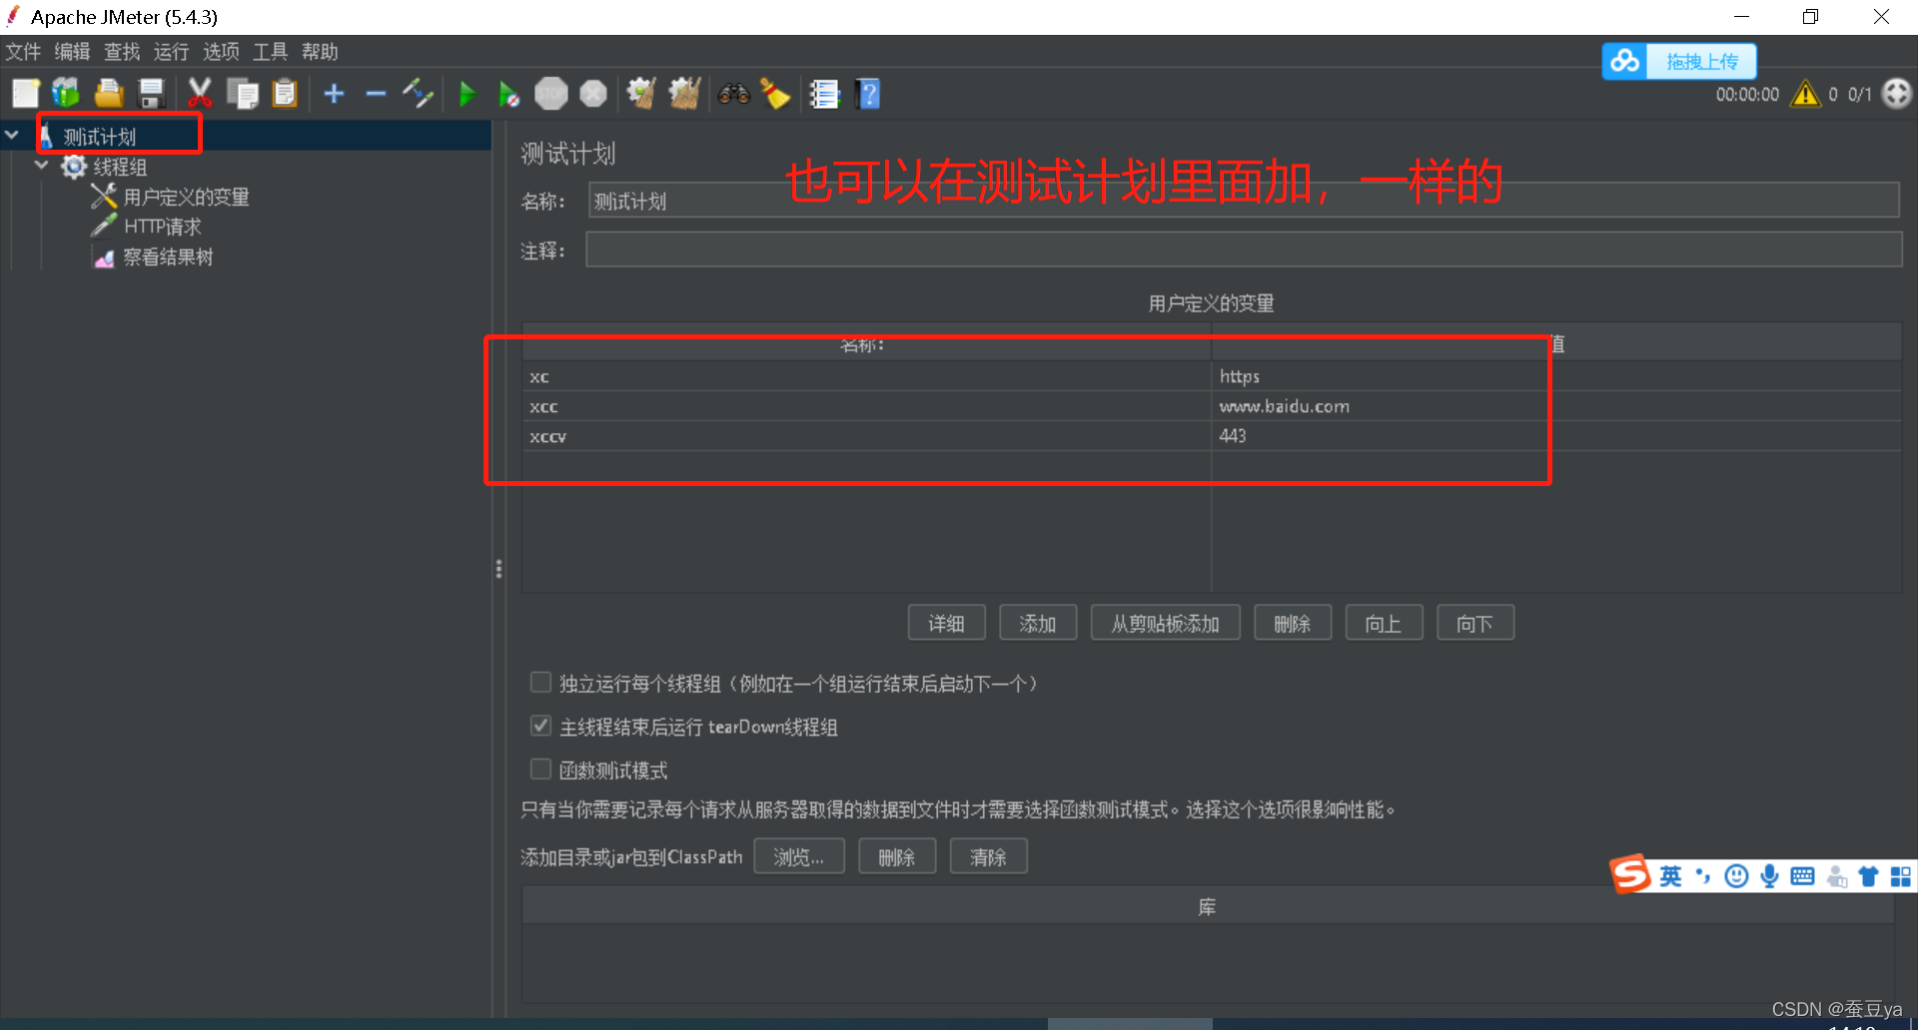This screenshot has height=1030, width=1918.
Task: Click the 添加 variable button
Action: pos(1038,623)
